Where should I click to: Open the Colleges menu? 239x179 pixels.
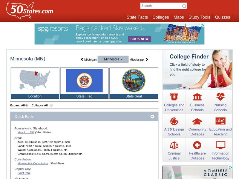click(x=161, y=17)
